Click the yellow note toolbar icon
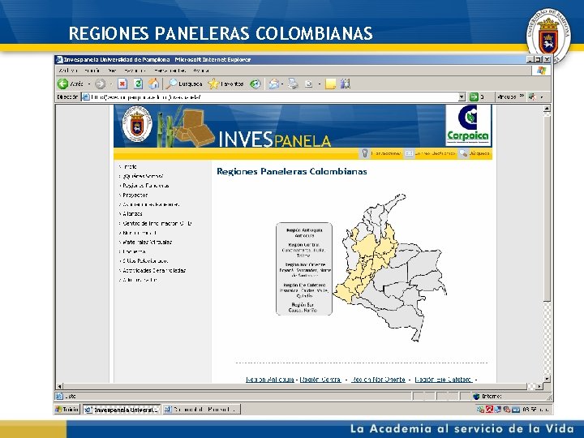584x438 pixels. pyautogui.click(x=330, y=84)
